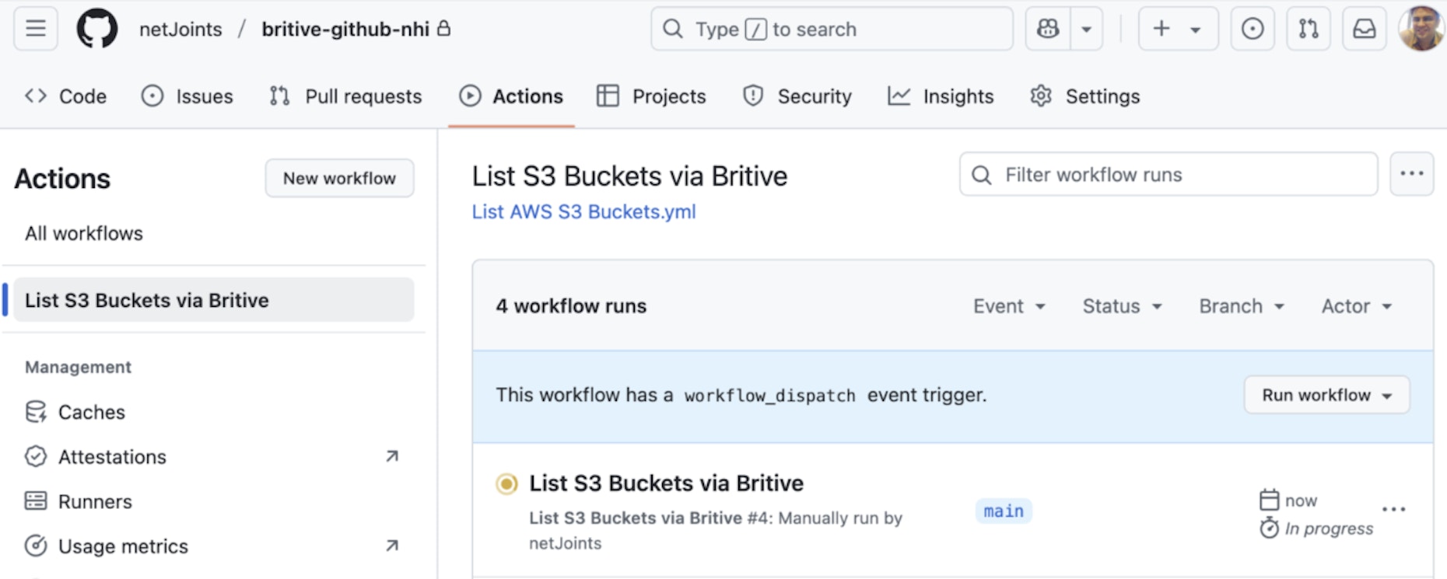Show All workflows in sidebar
The height and width of the screenshot is (579, 1447).
click(x=84, y=233)
